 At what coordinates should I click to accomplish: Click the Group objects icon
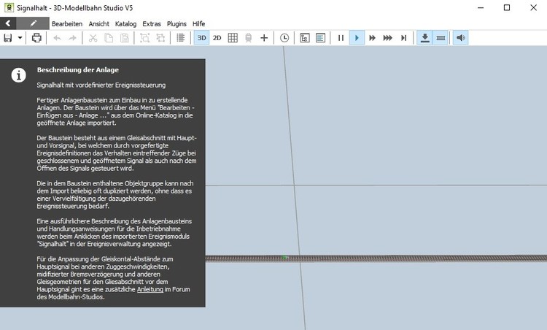coord(144,38)
